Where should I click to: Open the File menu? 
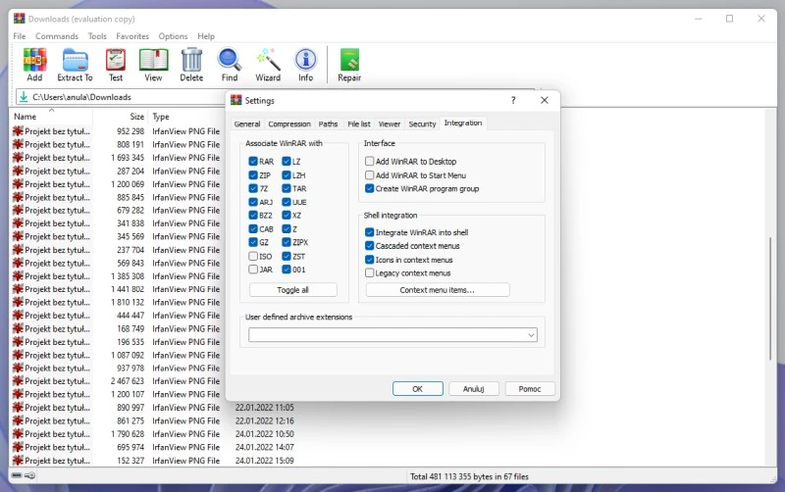[x=20, y=36]
